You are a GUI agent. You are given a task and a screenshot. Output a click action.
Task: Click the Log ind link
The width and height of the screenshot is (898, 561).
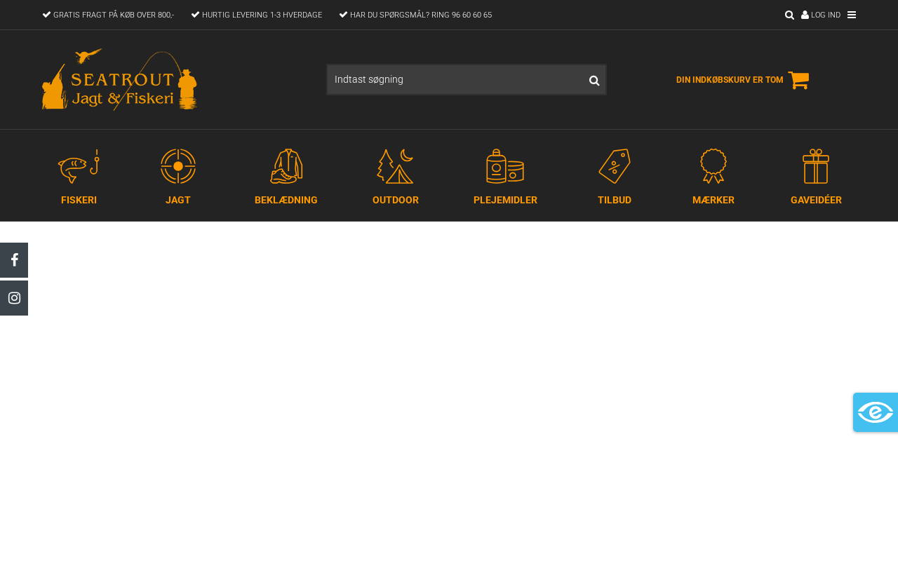pyautogui.click(x=826, y=15)
